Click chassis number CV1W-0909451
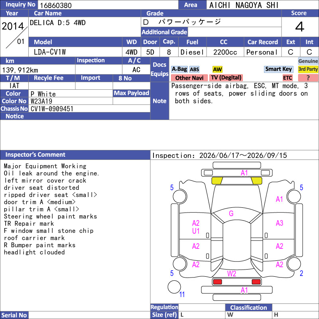The image size is (319, 319). click(x=52, y=108)
